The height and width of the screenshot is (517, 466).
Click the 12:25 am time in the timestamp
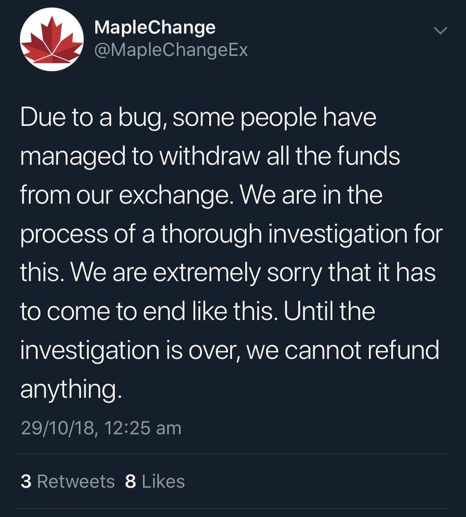pos(141,428)
